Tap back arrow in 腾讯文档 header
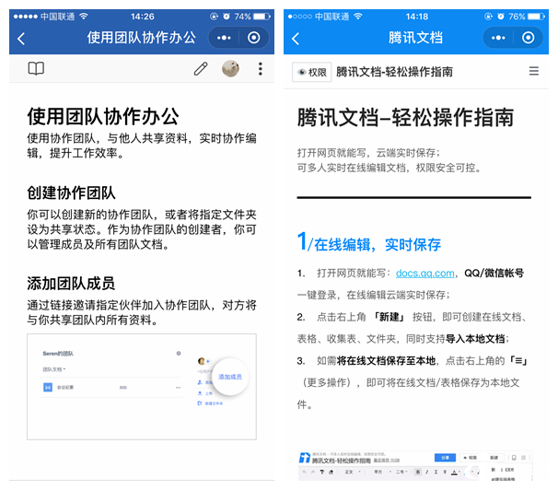This screenshot has width=558, height=490. click(x=296, y=39)
